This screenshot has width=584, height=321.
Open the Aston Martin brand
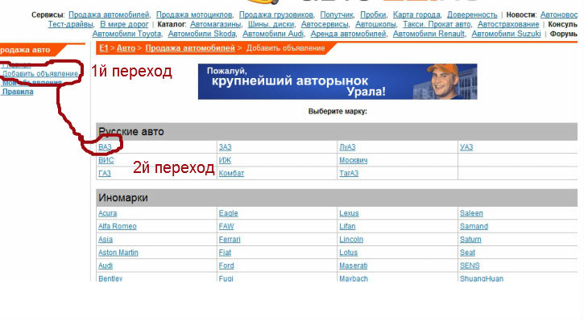[118, 253]
